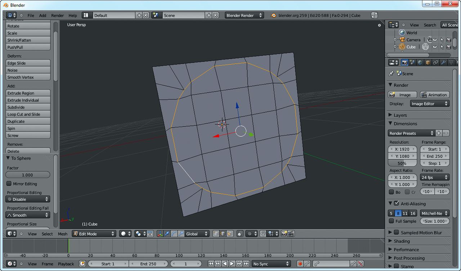The height and width of the screenshot is (271, 461).
Task: Open the Edit Mode dropdown
Action: click(94, 234)
